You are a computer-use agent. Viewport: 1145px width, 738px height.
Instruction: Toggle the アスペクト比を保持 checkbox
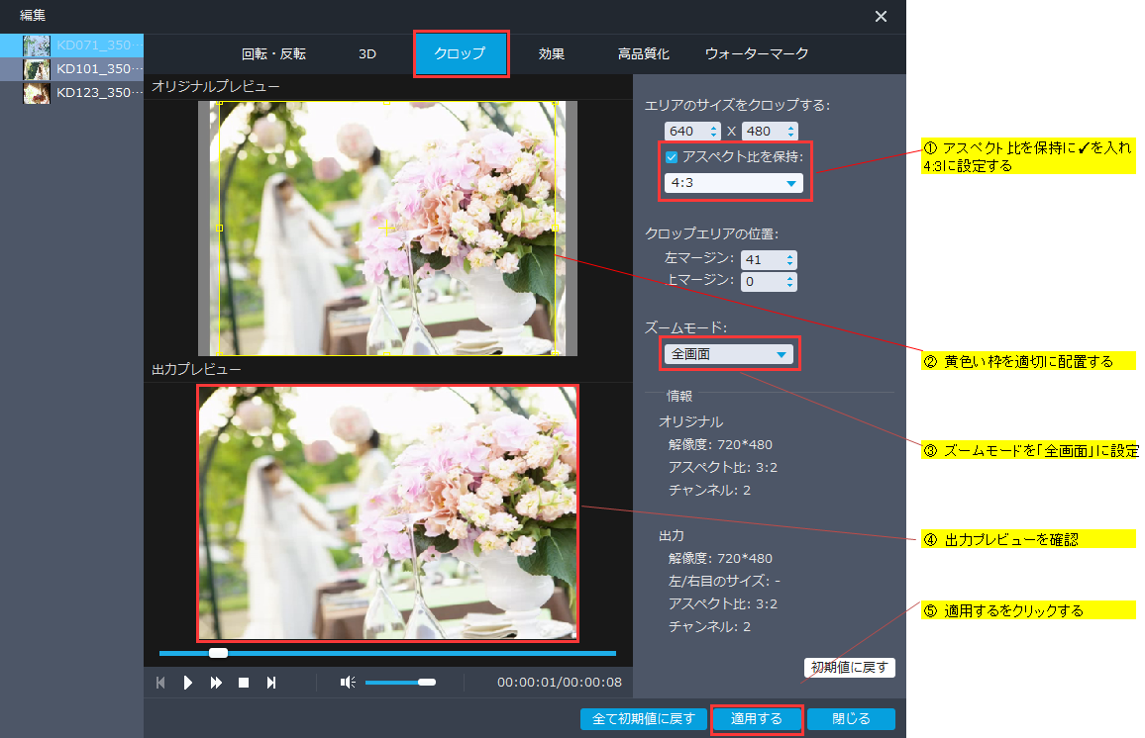pyautogui.click(x=672, y=156)
